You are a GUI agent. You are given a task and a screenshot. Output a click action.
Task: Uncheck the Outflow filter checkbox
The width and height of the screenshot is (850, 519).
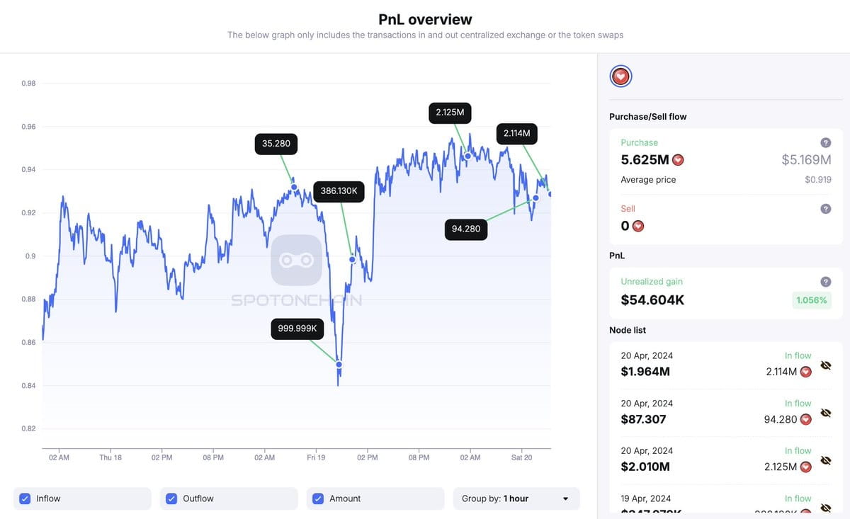coord(171,498)
